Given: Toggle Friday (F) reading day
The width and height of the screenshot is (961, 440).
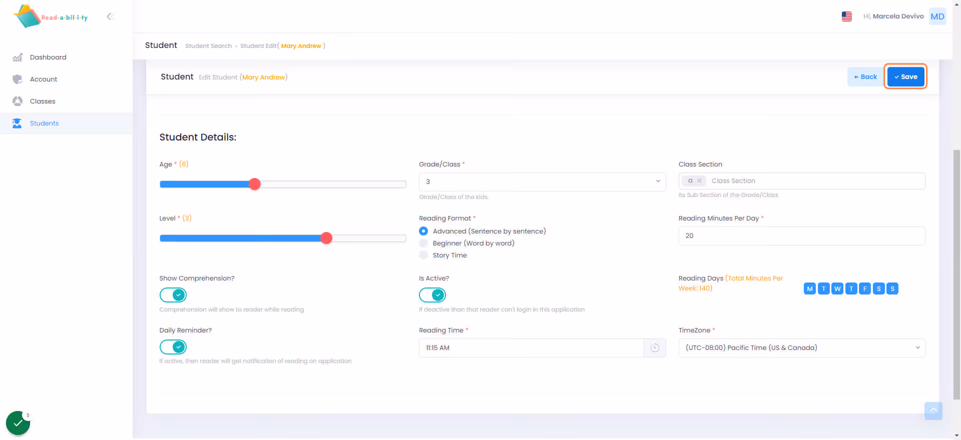Looking at the screenshot, I should (865, 288).
